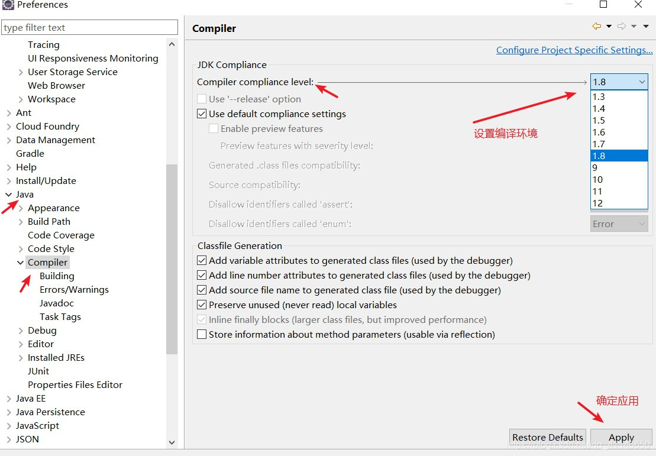This screenshot has width=656, height=456.
Task: Toggle Enable preview features checkbox
Action: pyautogui.click(x=214, y=128)
